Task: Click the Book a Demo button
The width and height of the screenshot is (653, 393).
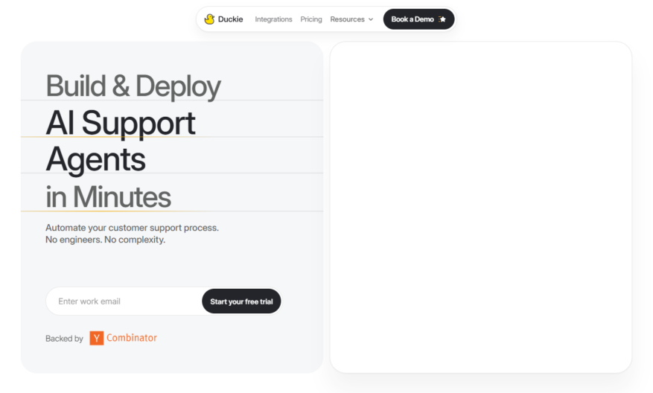Action: [x=418, y=19]
